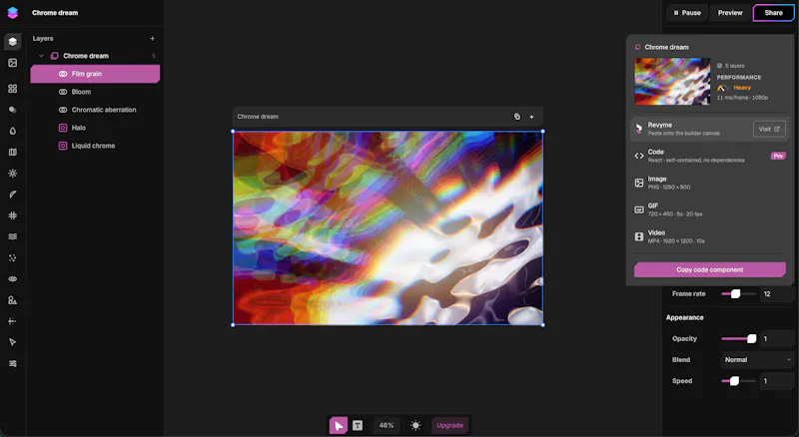The height and width of the screenshot is (437, 799).
Task: Open the image picture icon in left sidebar
Action: pyautogui.click(x=13, y=63)
